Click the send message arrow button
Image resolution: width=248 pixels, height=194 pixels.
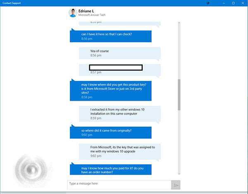(176, 185)
